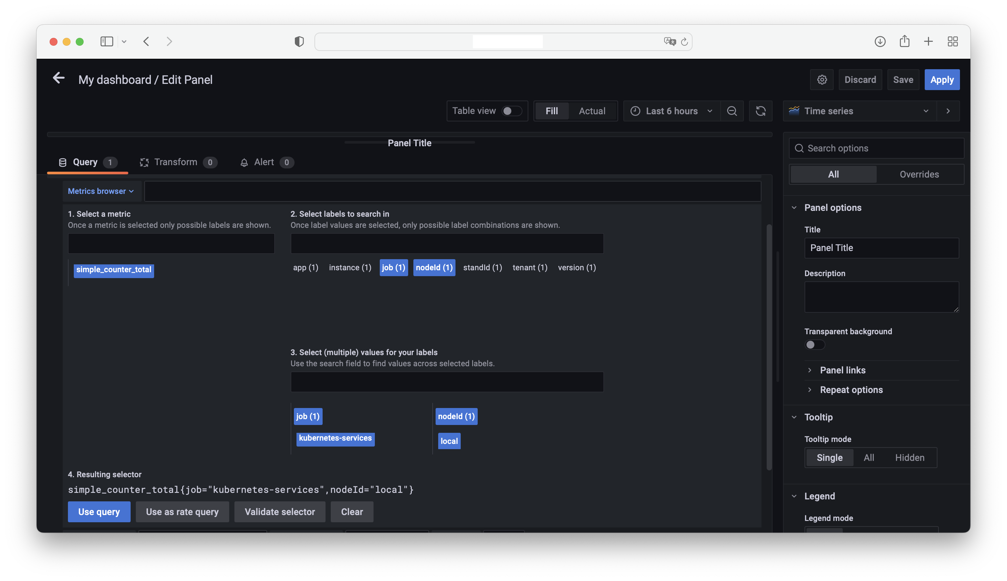This screenshot has width=1007, height=581.
Task: Show Safari tab overview
Action: coord(953,41)
